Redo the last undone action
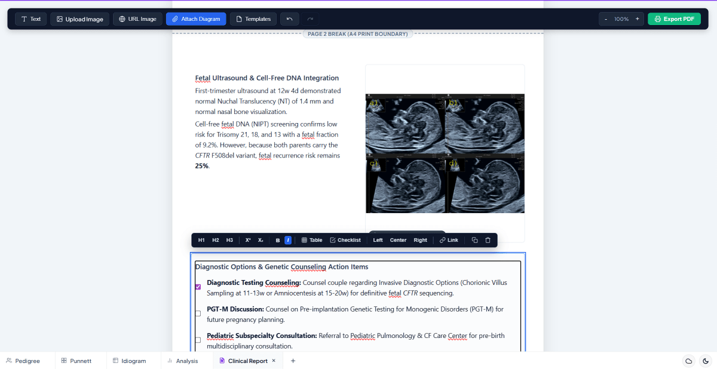This screenshot has width=717, height=369. click(x=310, y=19)
